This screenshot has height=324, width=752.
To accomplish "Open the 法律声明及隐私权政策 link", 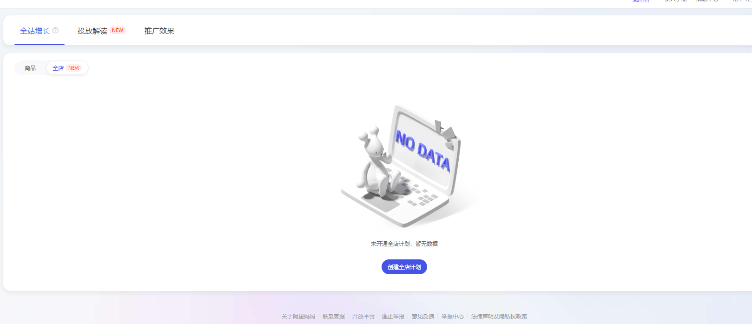I will [499, 316].
